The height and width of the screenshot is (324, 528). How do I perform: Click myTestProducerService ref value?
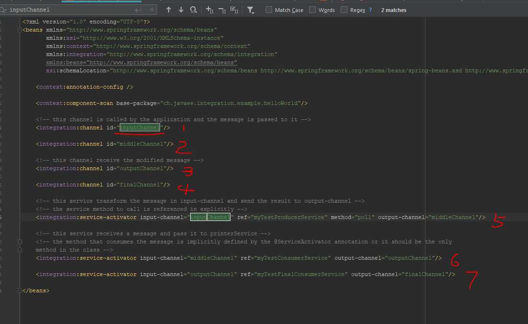(289, 217)
